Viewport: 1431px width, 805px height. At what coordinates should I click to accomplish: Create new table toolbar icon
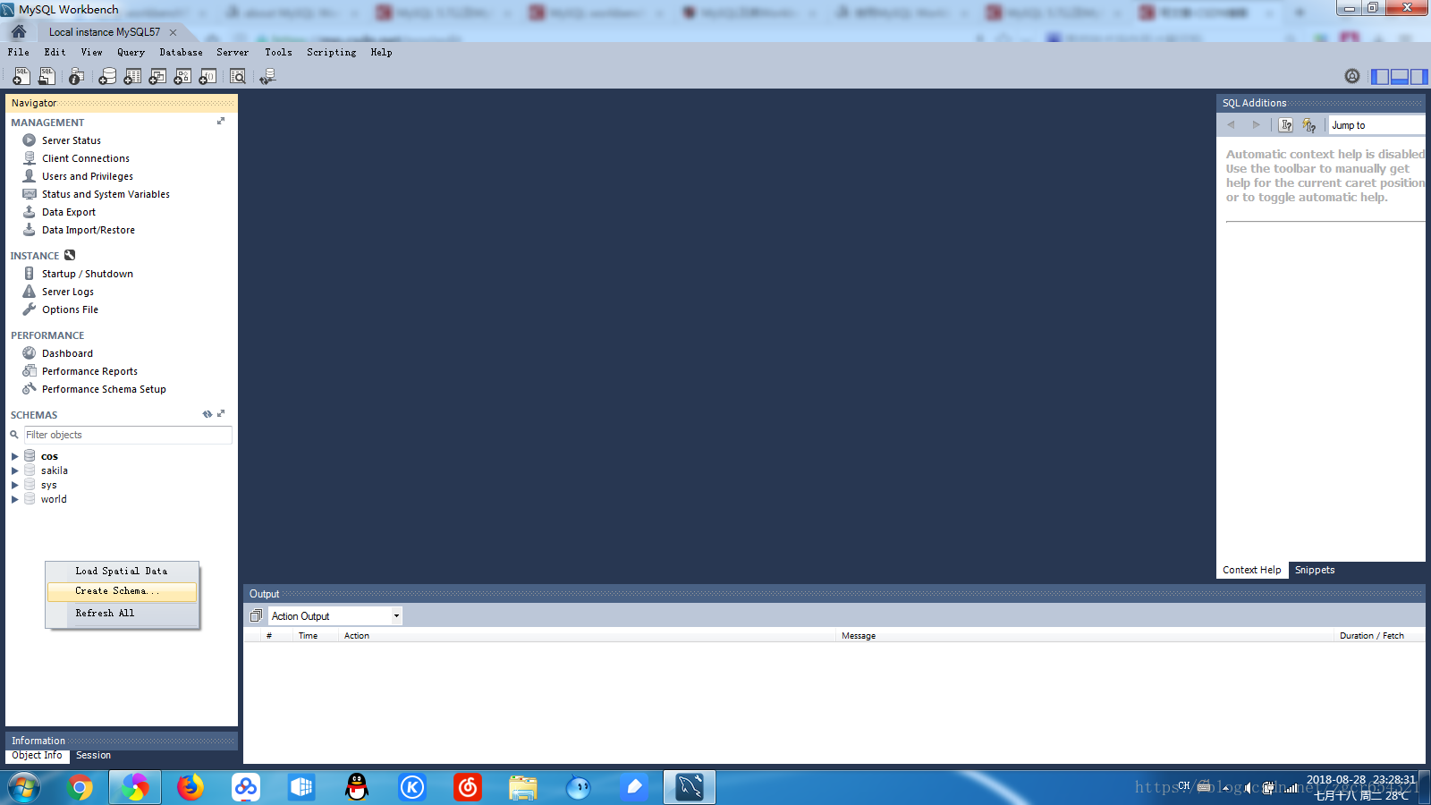[132, 77]
